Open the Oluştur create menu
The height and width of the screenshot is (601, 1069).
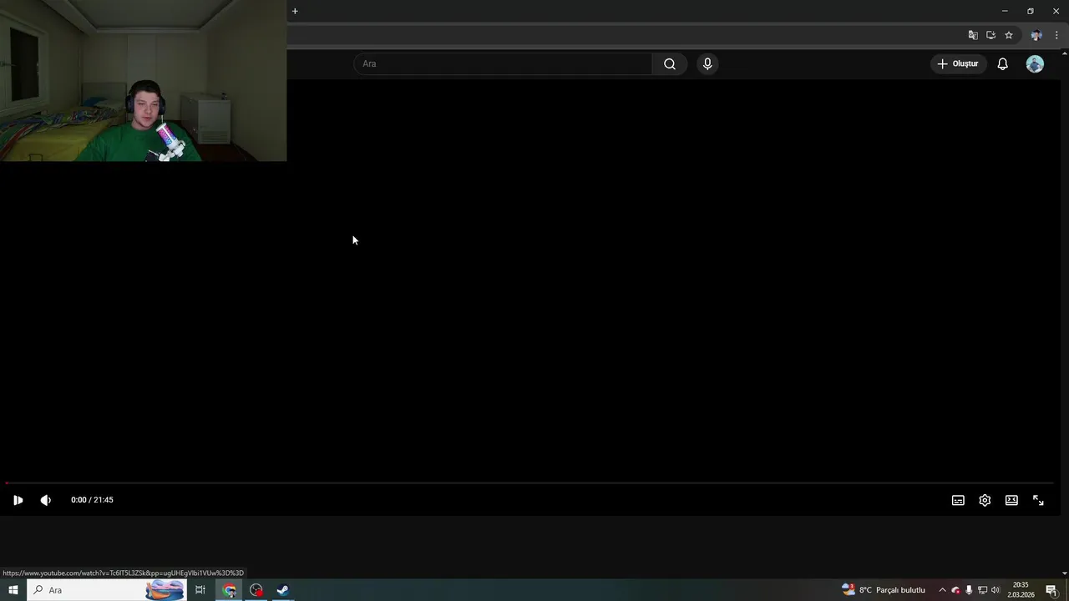(957, 63)
